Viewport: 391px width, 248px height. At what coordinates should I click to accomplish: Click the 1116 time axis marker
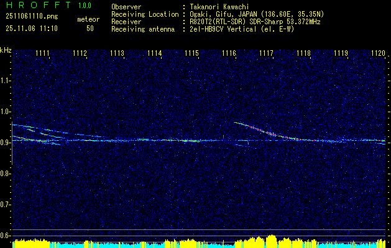tap(229, 53)
